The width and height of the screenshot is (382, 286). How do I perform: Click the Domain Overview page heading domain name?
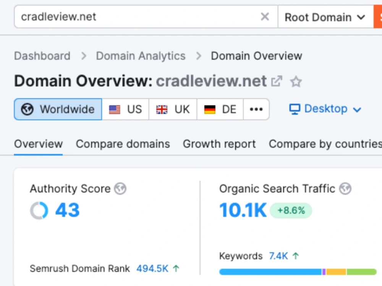pyautogui.click(x=211, y=81)
